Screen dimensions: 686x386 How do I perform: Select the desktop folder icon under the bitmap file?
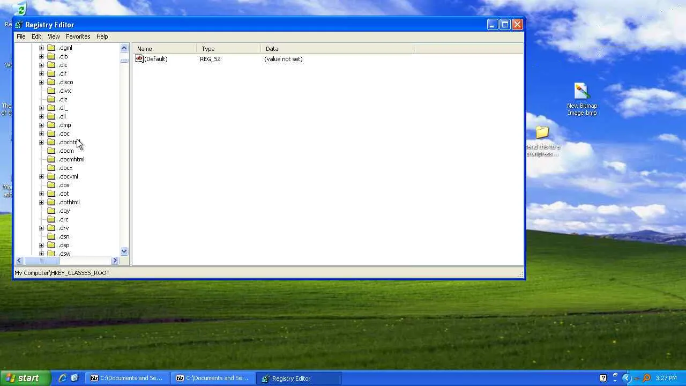point(542,132)
